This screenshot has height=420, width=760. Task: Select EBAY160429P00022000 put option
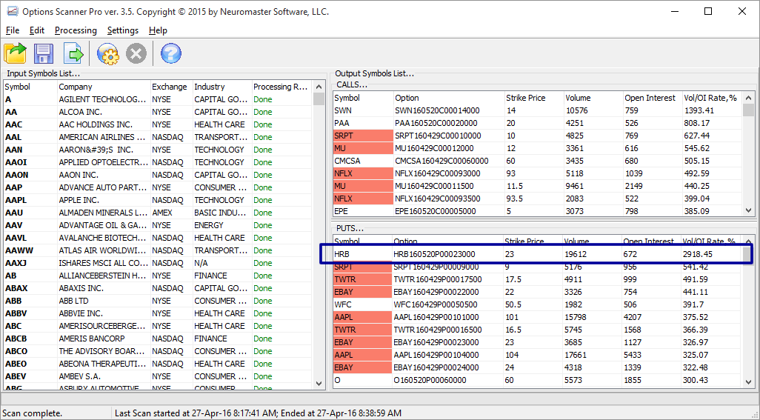point(538,292)
